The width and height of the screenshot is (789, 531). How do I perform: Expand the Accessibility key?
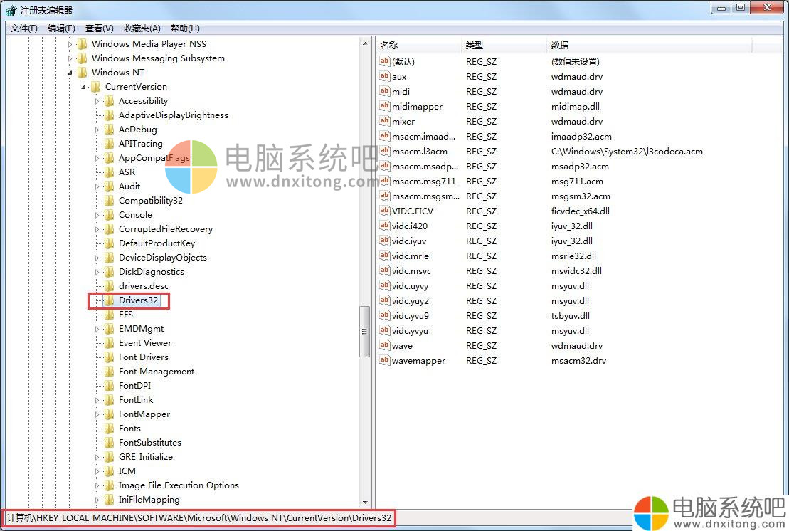pos(98,101)
